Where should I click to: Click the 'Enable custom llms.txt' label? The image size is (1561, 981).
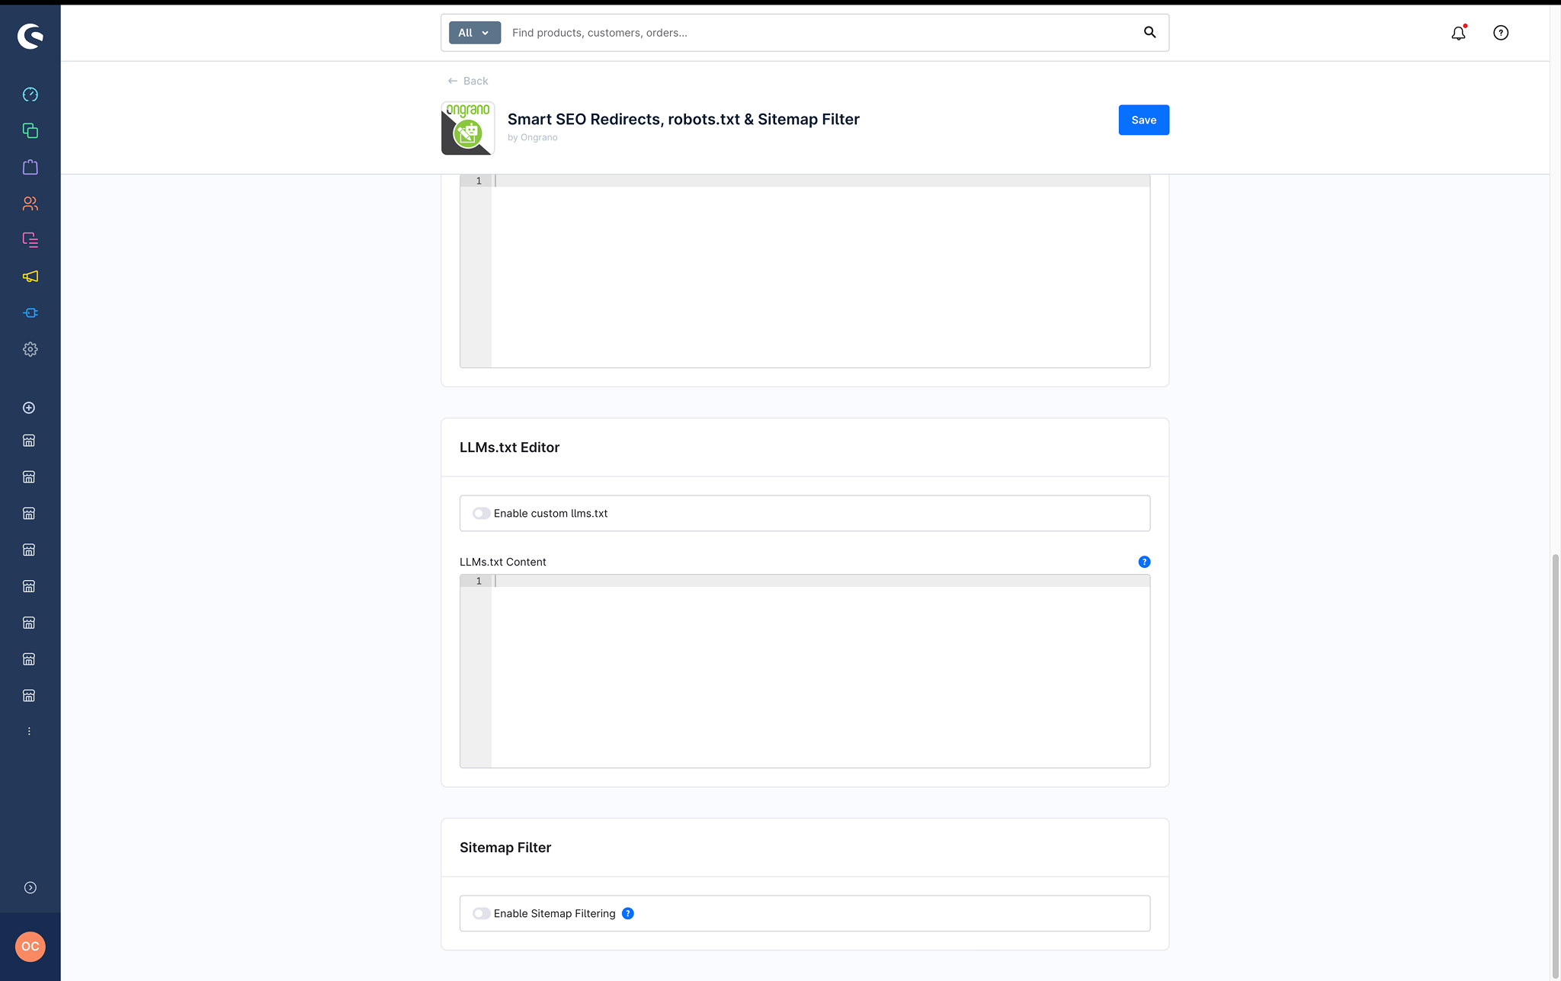pyautogui.click(x=550, y=514)
